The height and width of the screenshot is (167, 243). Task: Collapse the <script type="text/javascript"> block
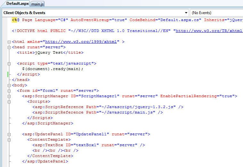(9, 64)
